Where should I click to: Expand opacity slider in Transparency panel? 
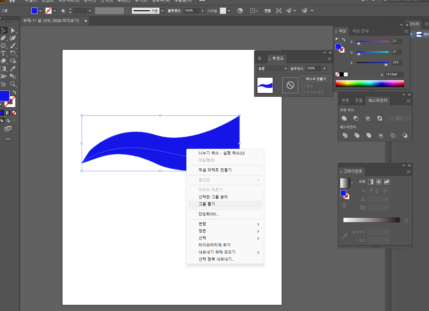324,68
